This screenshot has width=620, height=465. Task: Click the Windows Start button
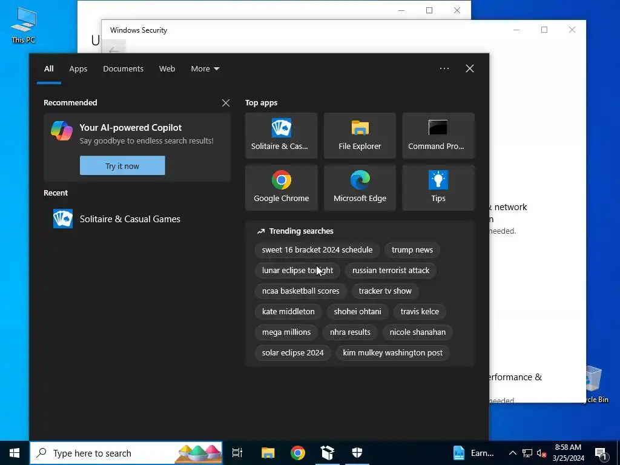click(x=15, y=453)
